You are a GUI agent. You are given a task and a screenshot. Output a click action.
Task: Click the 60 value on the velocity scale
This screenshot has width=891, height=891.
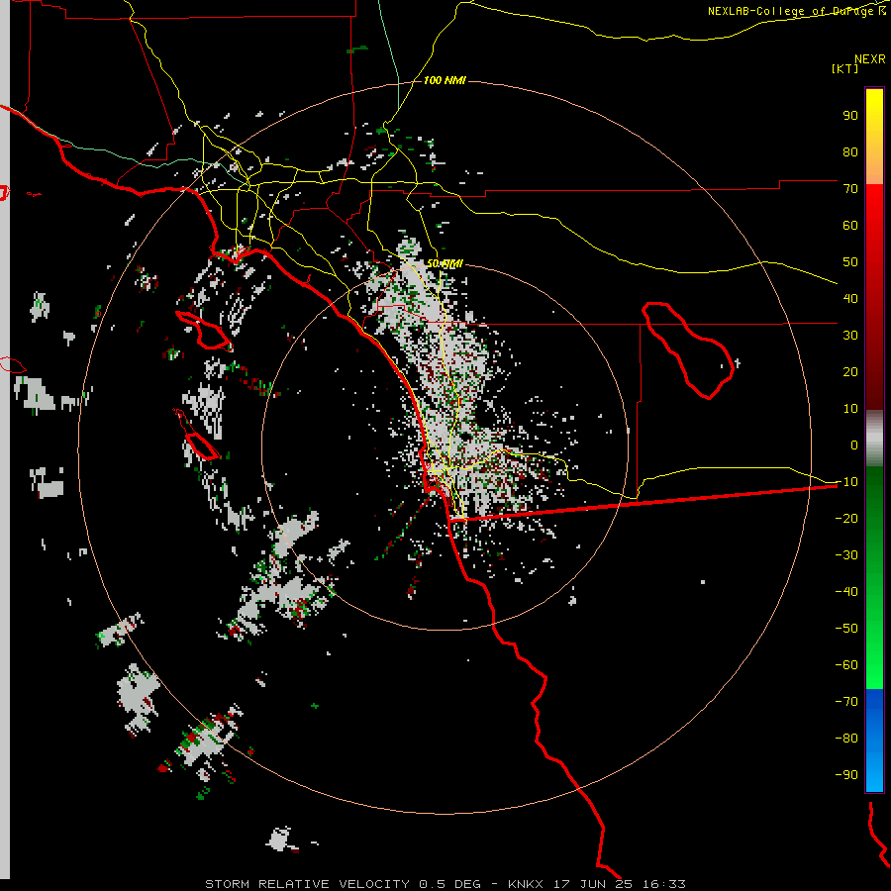(x=850, y=225)
